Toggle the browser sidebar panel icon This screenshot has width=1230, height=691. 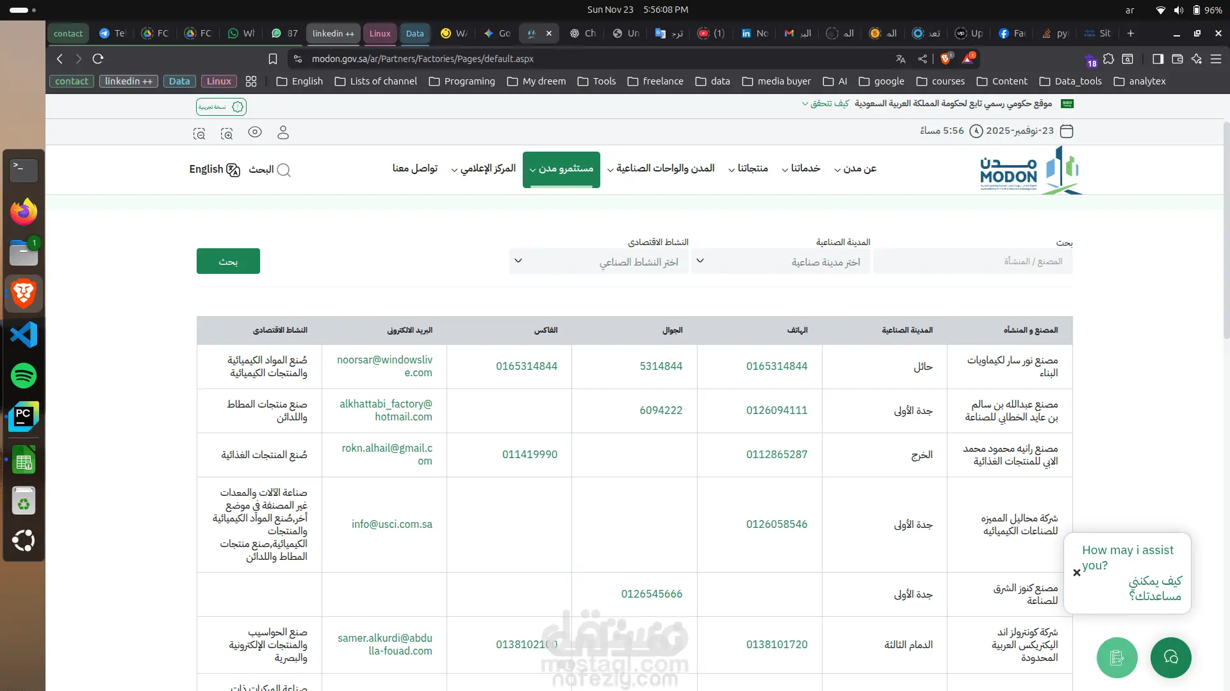[1158, 59]
